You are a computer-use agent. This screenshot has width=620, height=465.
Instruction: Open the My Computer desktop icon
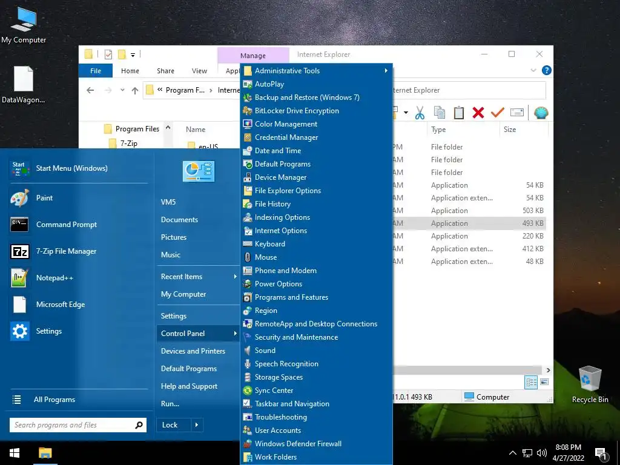[x=24, y=25]
